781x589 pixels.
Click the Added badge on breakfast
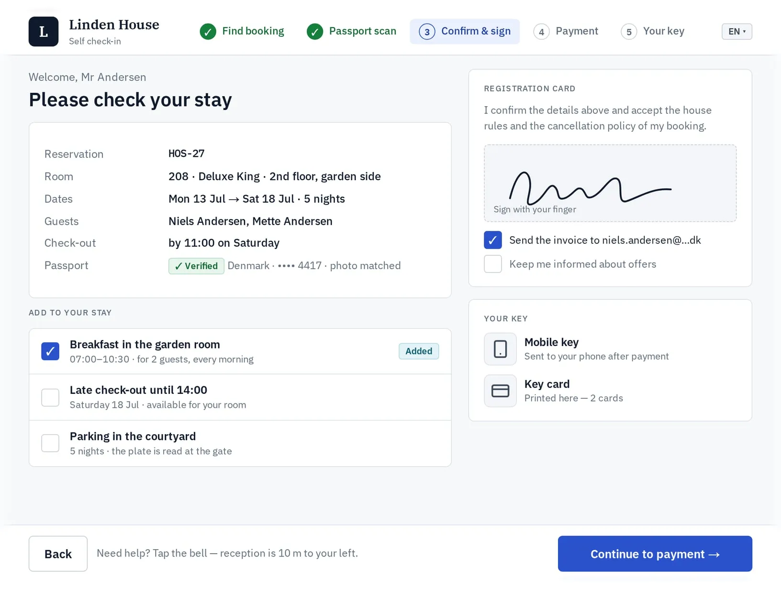(x=419, y=351)
